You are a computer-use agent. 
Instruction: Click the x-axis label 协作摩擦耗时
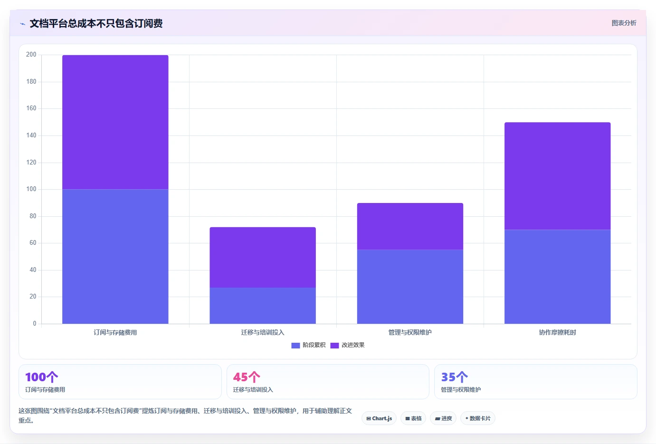pos(557,333)
